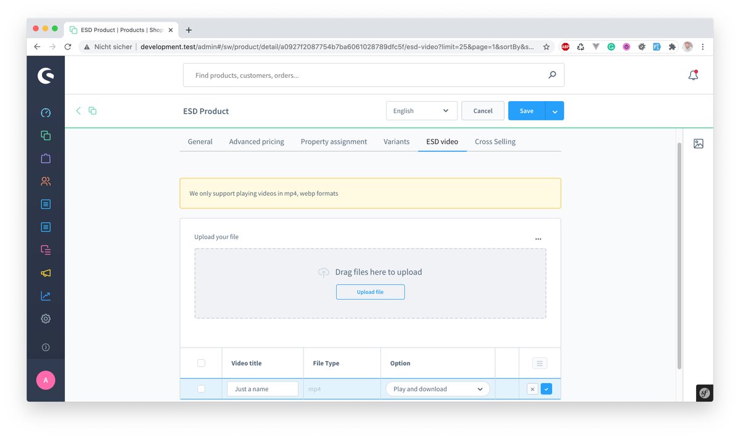Open the Marketing megaphone icon
Screen dimensions: 740x437
tap(45, 272)
